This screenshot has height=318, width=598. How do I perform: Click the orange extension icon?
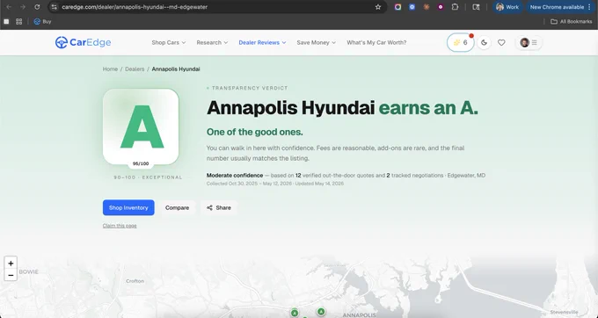click(x=427, y=7)
